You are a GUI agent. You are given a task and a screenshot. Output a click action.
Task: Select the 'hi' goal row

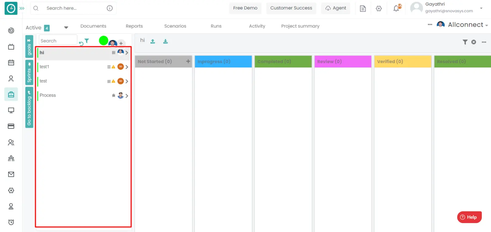coord(83,53)
